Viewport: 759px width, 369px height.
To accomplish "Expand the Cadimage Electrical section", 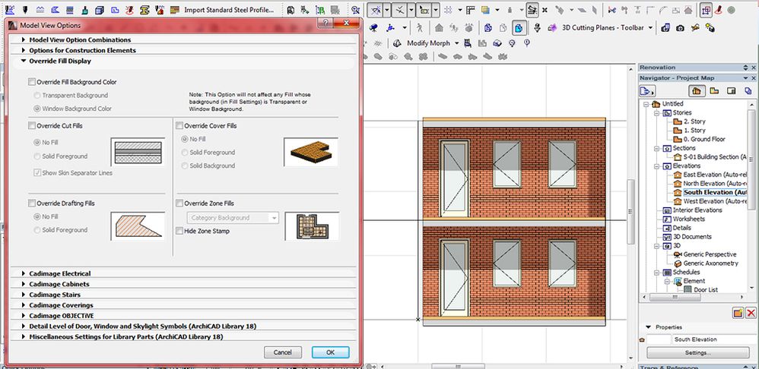I will (x=59, y=273).
